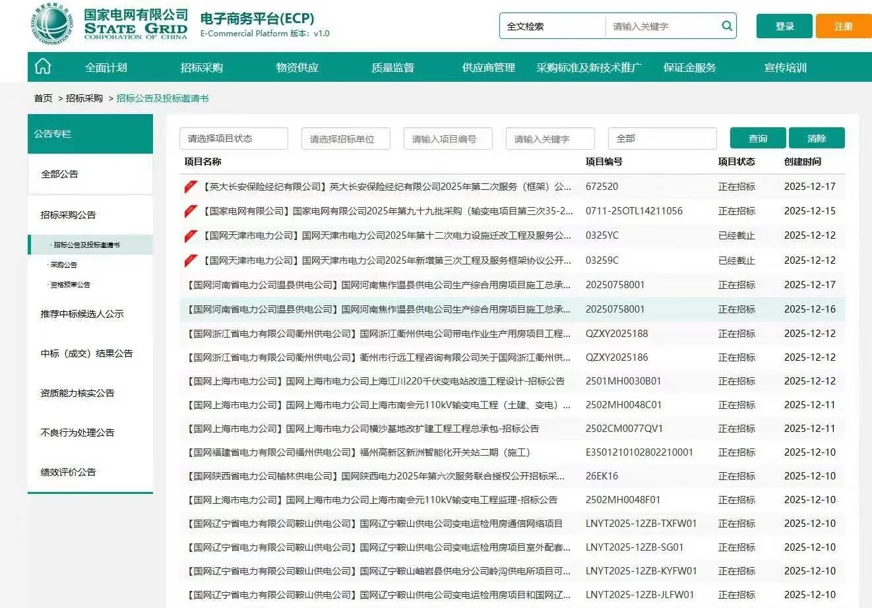This screenshot has width=872, height=608.
Task: Open the 请选择项目状态 dropdown
Action: click(234, 138)
